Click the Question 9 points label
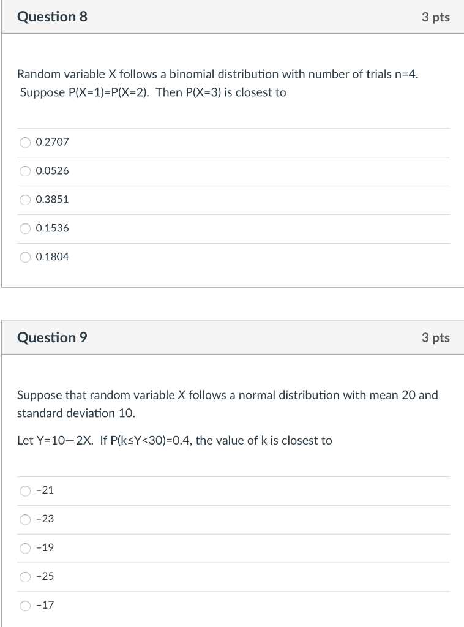The height and width of the screenshot is (627, 464). [436, 337]
